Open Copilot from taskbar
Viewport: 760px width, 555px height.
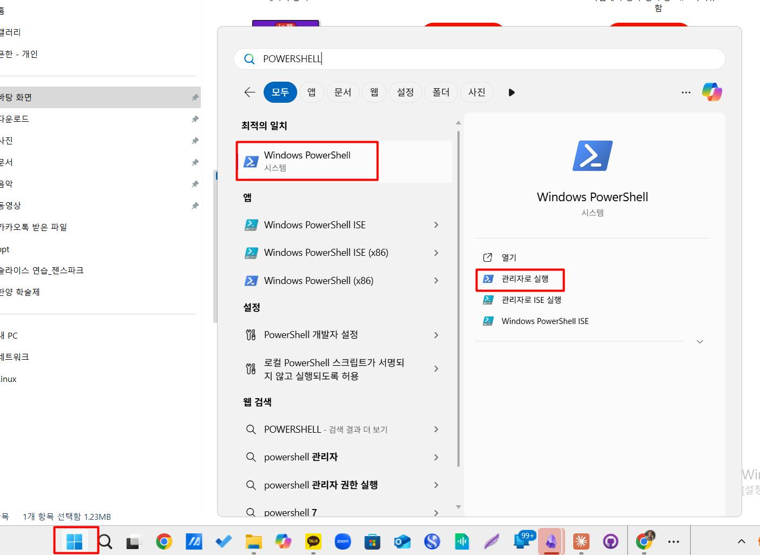tap(283, 541)
